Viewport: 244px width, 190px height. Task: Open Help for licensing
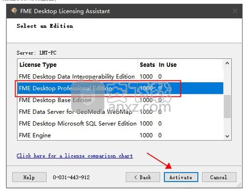(x=29, y=177)
